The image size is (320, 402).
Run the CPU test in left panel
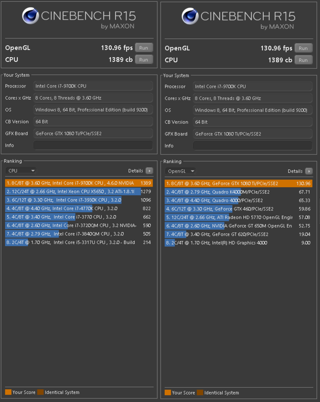point(144,59)
